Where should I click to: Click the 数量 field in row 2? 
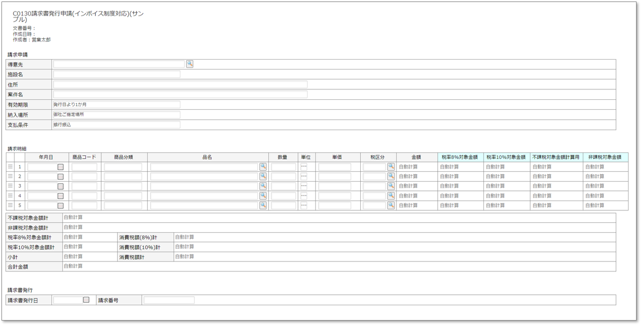[283, 177]
